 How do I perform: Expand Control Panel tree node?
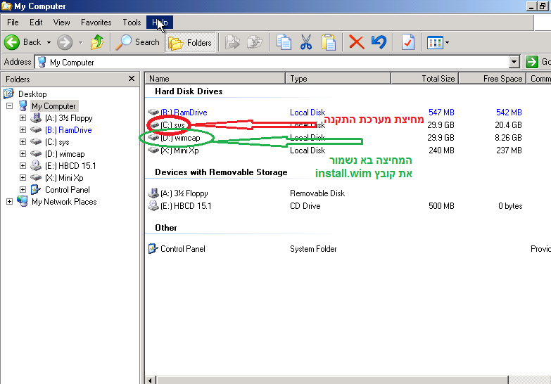23,189
